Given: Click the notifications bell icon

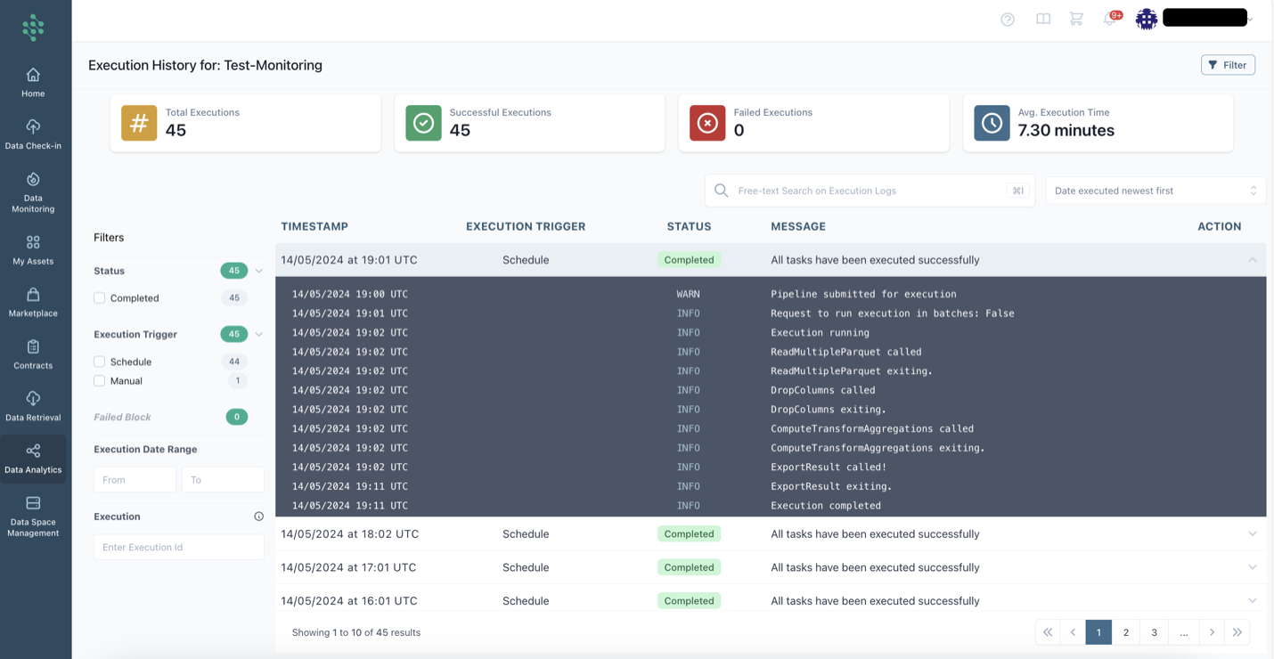Looking at the screenshot, I should coord(1109,20).
